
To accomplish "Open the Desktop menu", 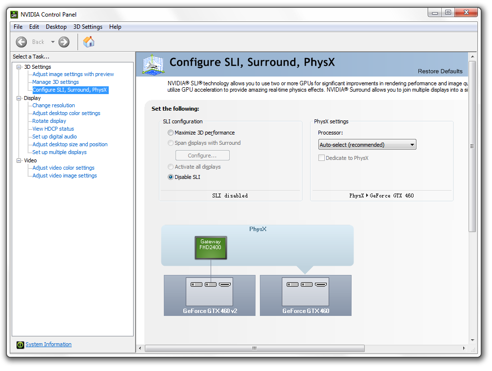I will [56, 27].
